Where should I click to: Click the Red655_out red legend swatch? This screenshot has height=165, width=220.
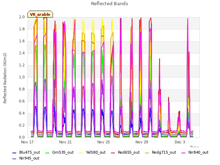click(x=113, y=153)
